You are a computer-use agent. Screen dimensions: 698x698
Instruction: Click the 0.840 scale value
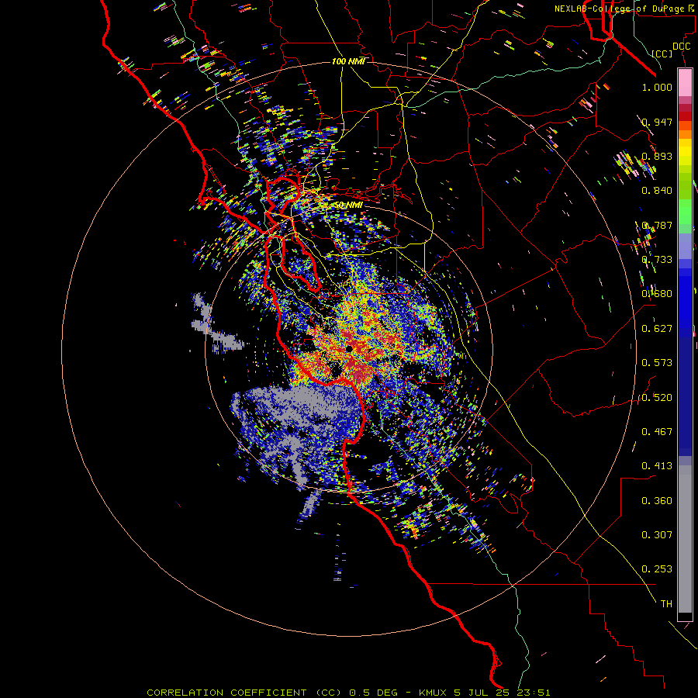coord(657,191)
